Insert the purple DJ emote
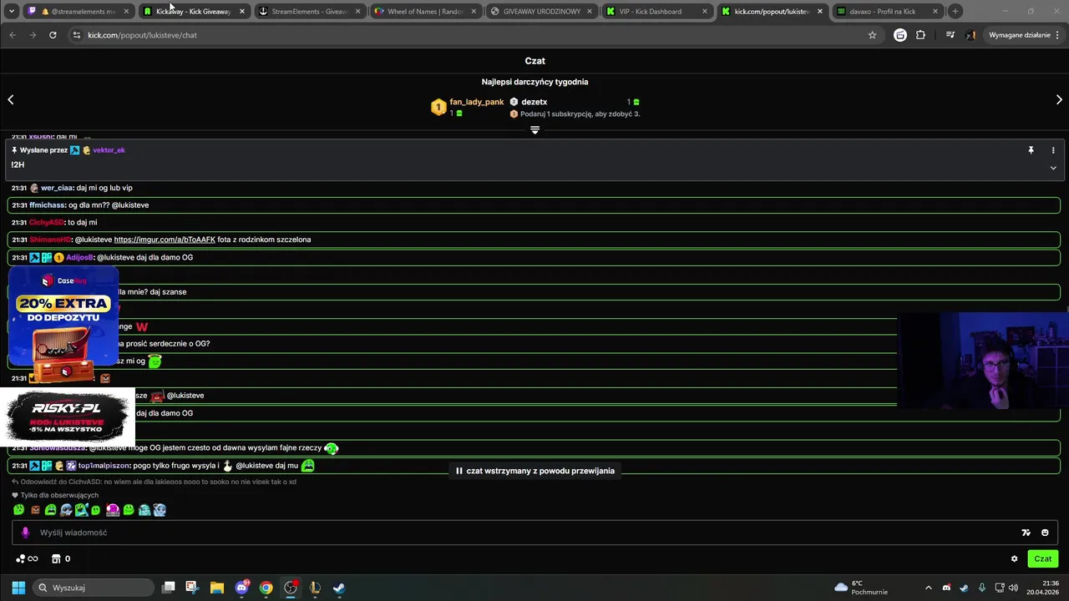Viewport: 1069px width, 601px height. coord(113,510)
